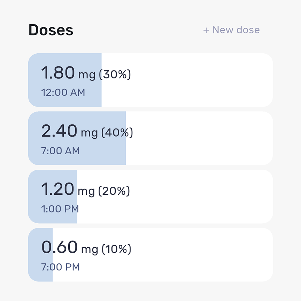Click the 7:00 AM time label
301x301 pixels.
[x=60, y=151]
